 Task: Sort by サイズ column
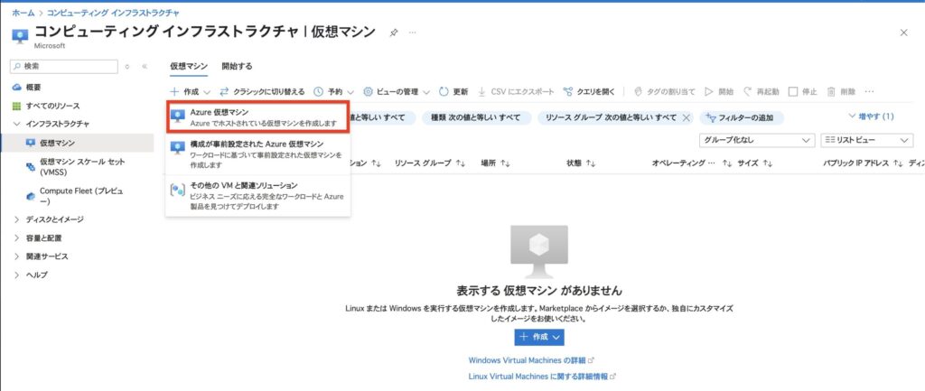coord(755,163)
